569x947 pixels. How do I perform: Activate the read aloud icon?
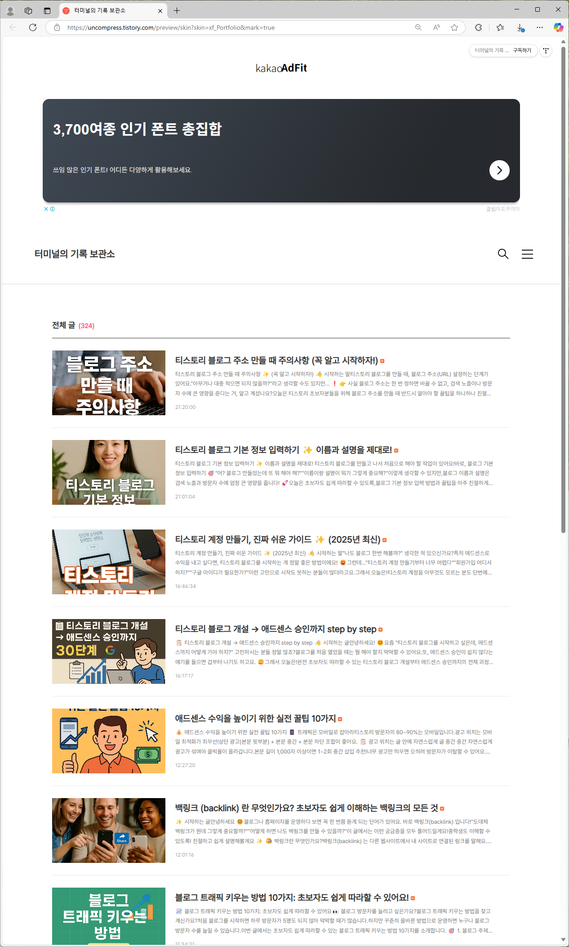coord(436,27)
